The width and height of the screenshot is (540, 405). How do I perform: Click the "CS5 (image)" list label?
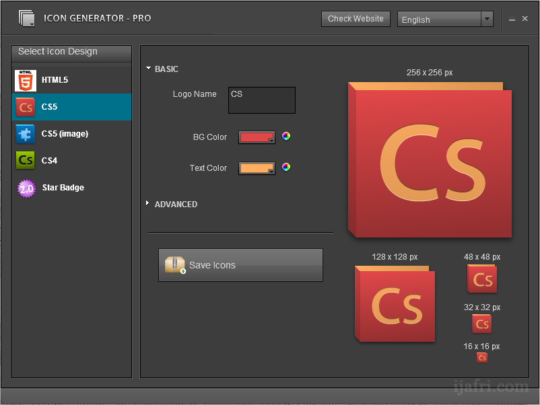click(65, 134)
